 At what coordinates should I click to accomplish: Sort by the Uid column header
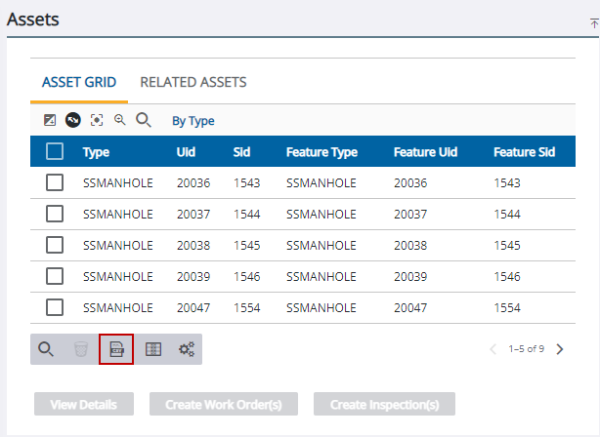186,152
